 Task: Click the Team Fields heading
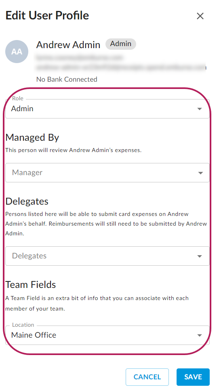[31, 285]
